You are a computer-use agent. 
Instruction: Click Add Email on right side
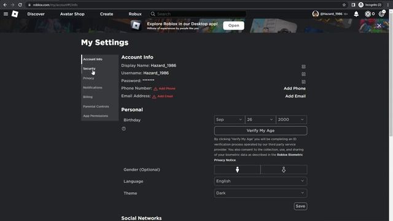click(x=295, y=96)
